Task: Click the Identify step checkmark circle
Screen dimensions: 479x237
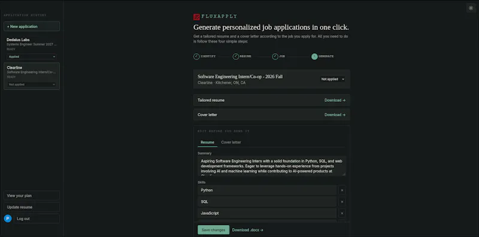Action: point(196,56)
